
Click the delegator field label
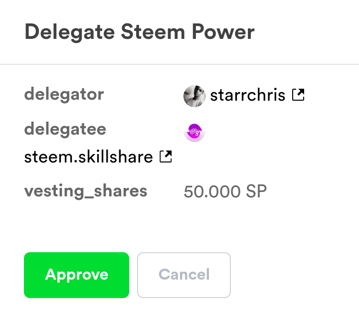pyautogui.click(x=64, y=95)
